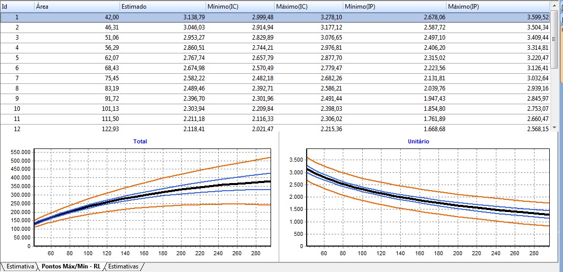563x272 pixels.
Task: Click area cell 56,29
Action: [112, 48]
